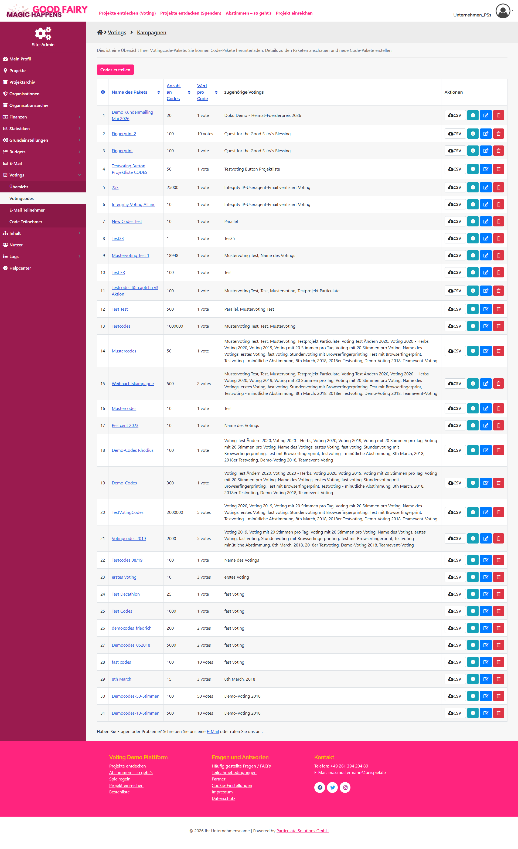Open E-Mail contact link below table
518x849 pixels.
point(213,732)
